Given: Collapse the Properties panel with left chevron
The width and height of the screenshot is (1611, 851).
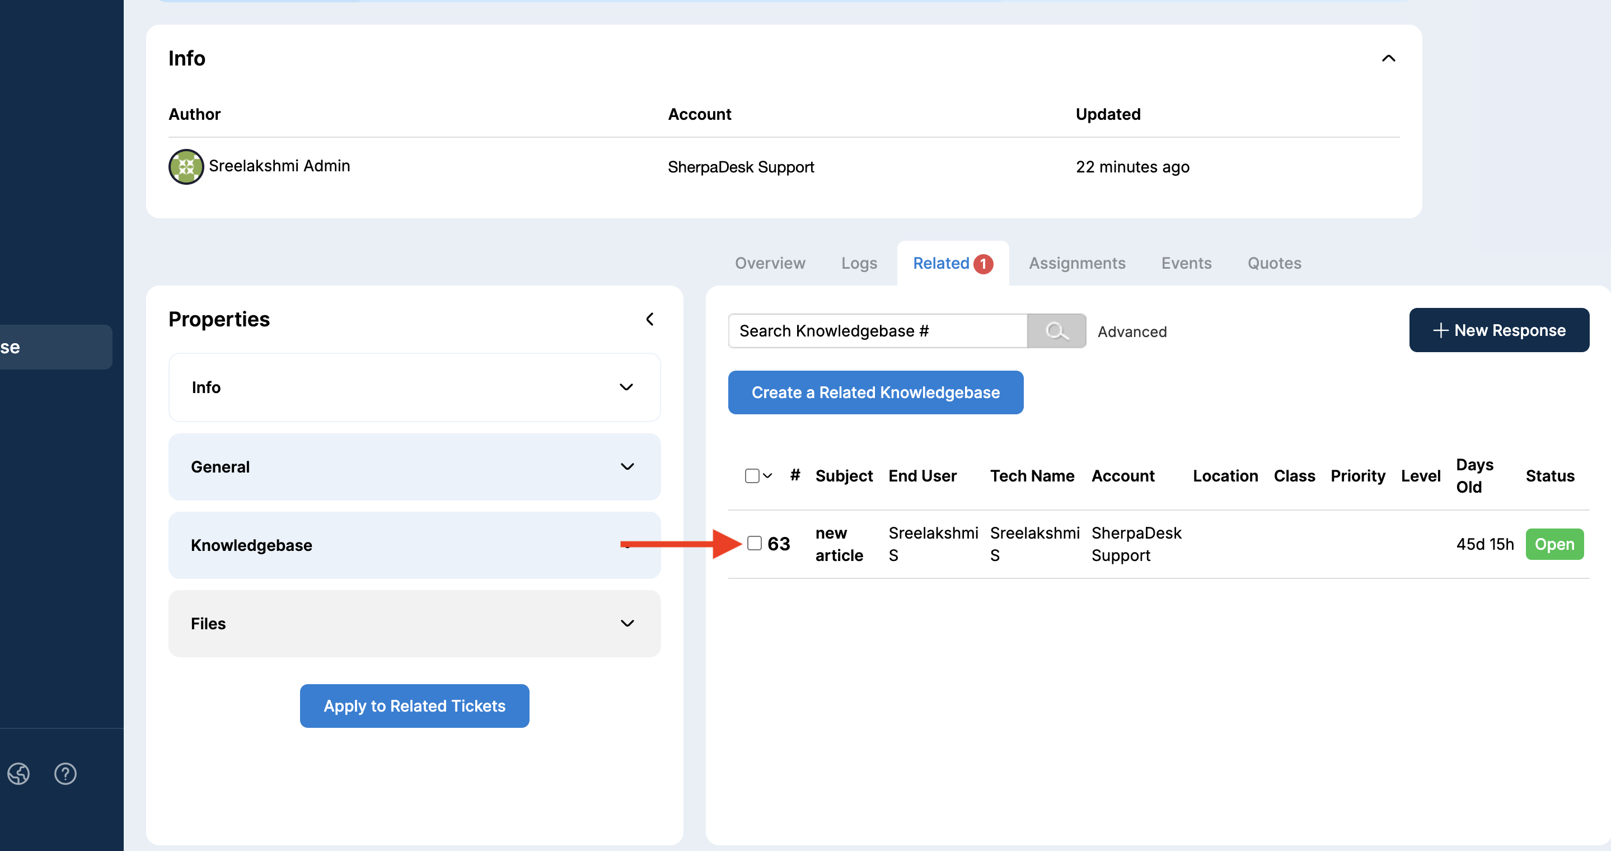Looking at the screenshot, I should 650,319.
